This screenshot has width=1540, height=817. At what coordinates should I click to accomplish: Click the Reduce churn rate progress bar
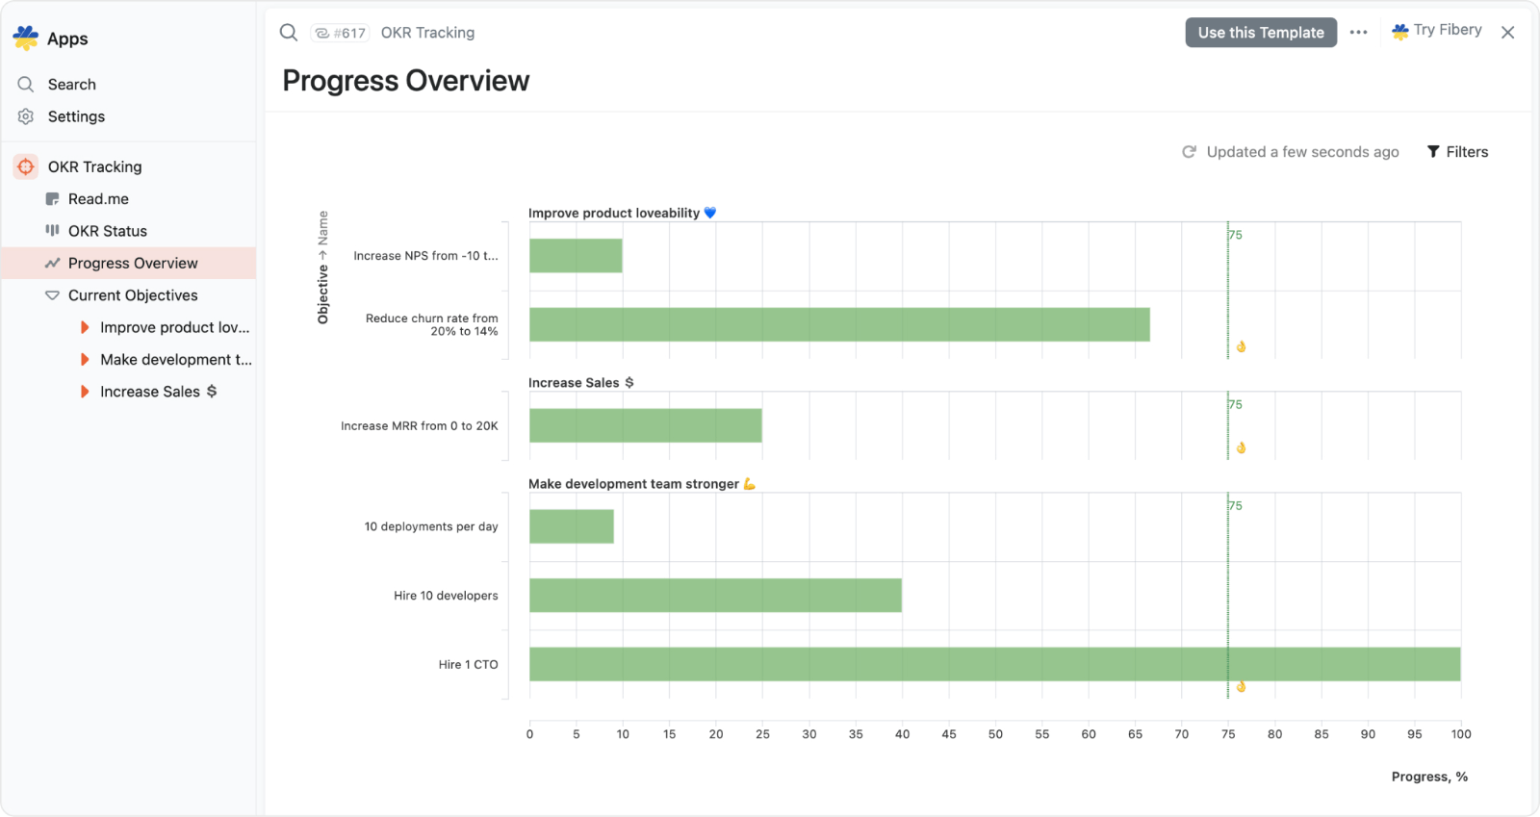click(x=839, y=324)
